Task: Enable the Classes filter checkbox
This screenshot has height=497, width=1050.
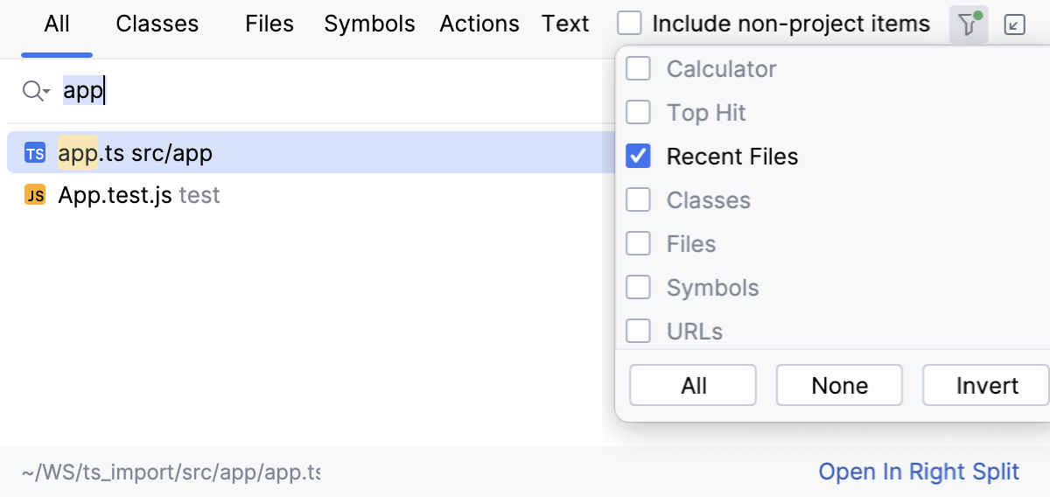Action: tap(639, 199)
